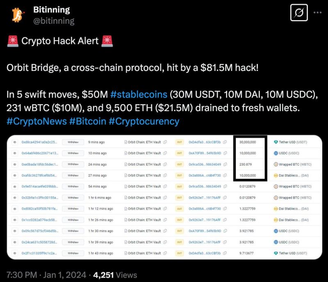Open transaction hash 0x64a6f486c20671e13
Viewport: 328px width, 282px height.
(x=40, y=153)
